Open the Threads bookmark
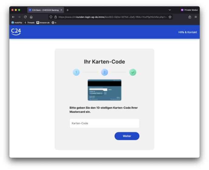The height and width of the screenshot is (170, 209). [x=29, y=23]
